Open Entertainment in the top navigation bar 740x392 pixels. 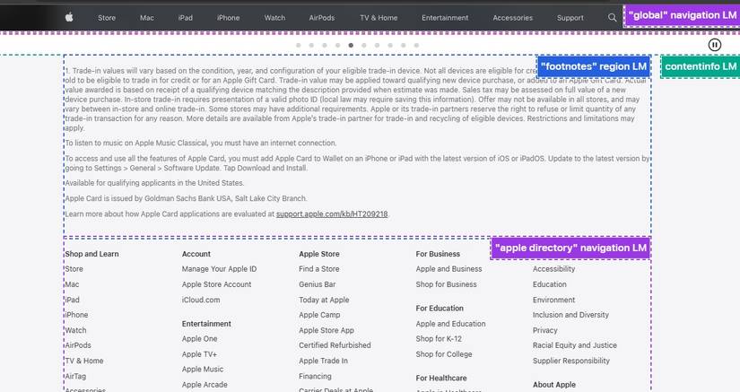click(445, 18)
